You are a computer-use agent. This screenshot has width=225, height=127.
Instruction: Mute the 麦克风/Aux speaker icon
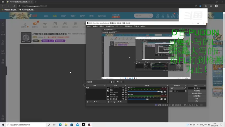click(x=162, y=92)
